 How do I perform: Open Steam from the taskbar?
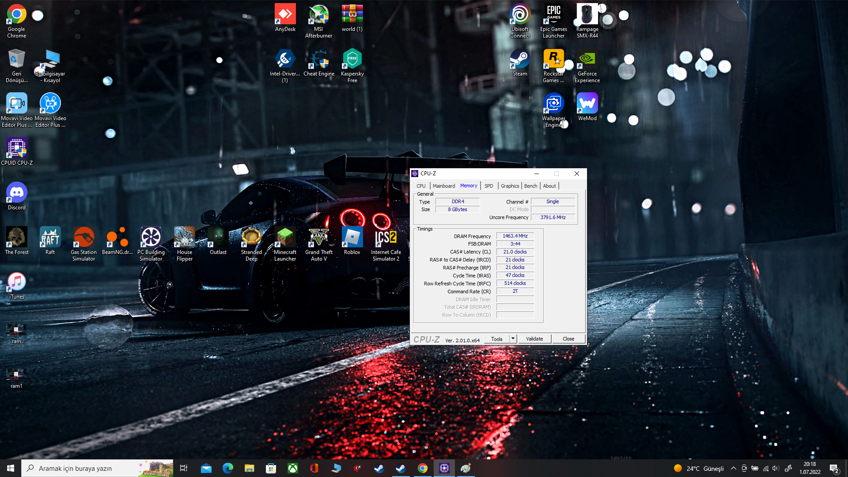pos(379,468)
